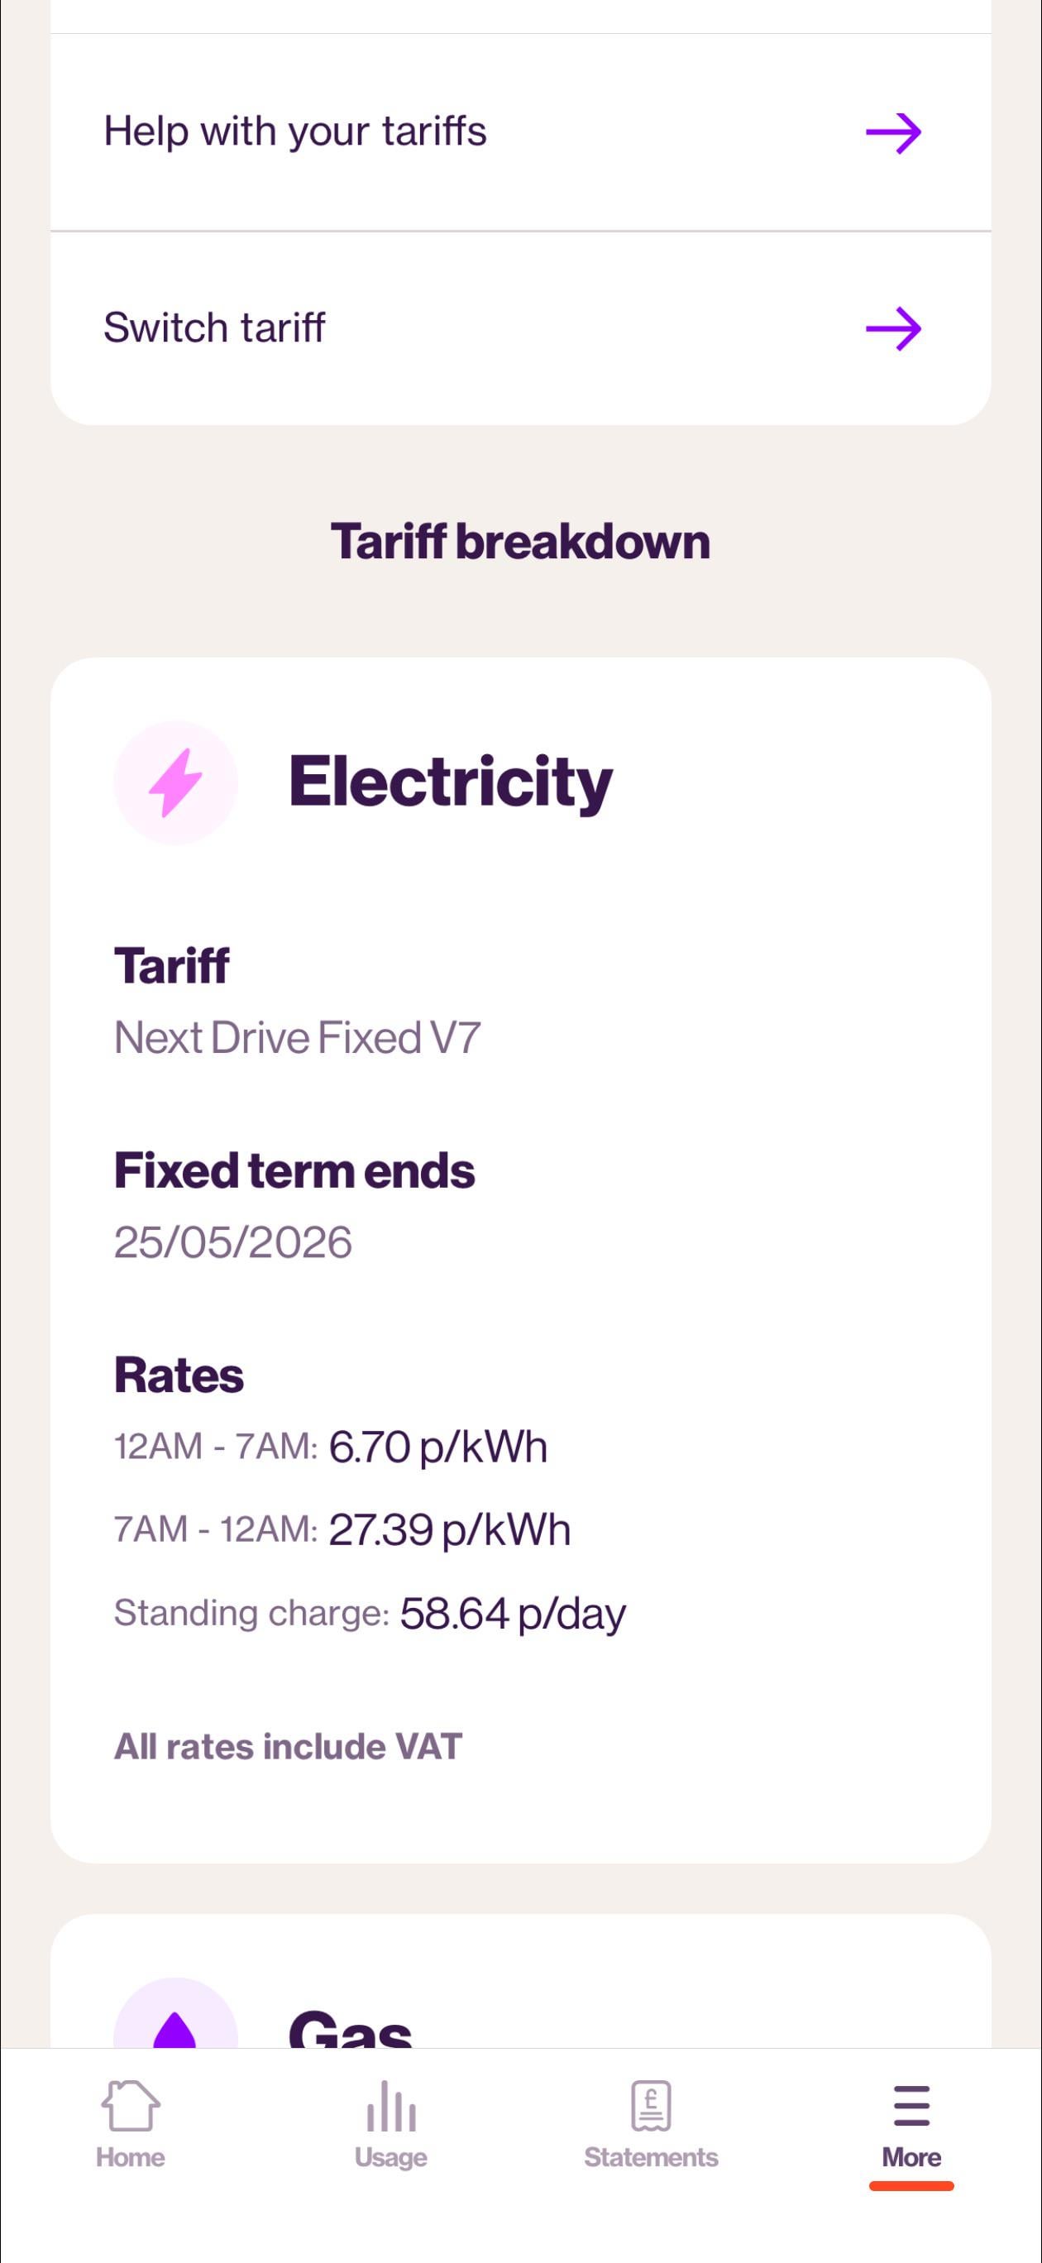
Task: Click the 27.39 p/kWh day rate
Action: click(449, 1529)
